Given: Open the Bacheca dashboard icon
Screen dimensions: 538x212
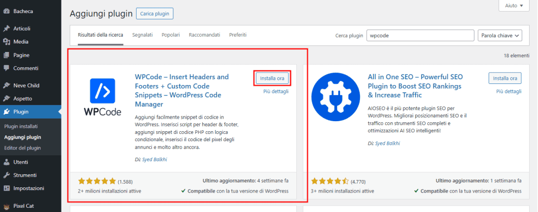Looking at the screenshot, I should 6,12.
